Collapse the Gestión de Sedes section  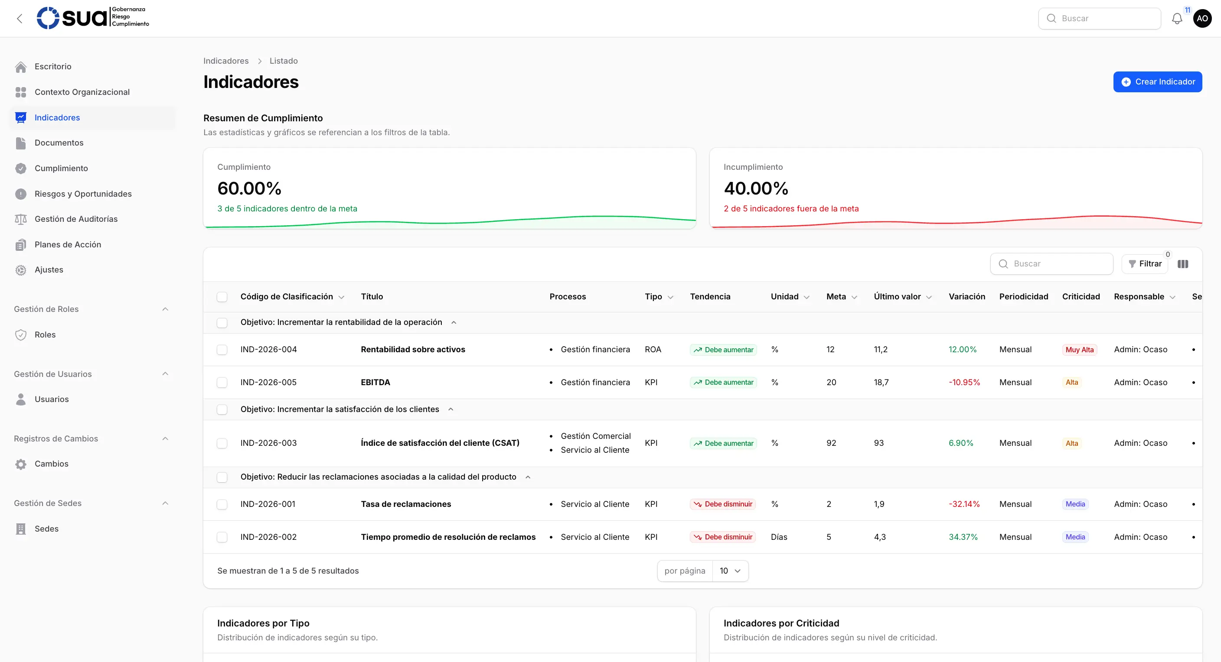(x=165, y=503)
